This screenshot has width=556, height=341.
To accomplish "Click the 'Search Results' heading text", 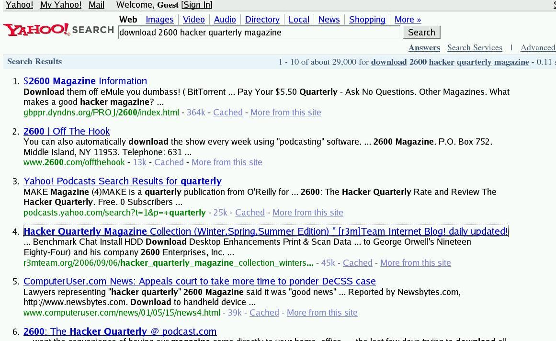I will tap(34, 62).
